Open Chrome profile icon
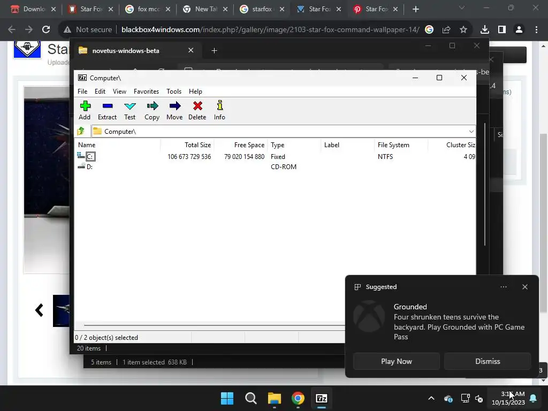548x411 pixels. pyautogui.click(x=519, y=30)
